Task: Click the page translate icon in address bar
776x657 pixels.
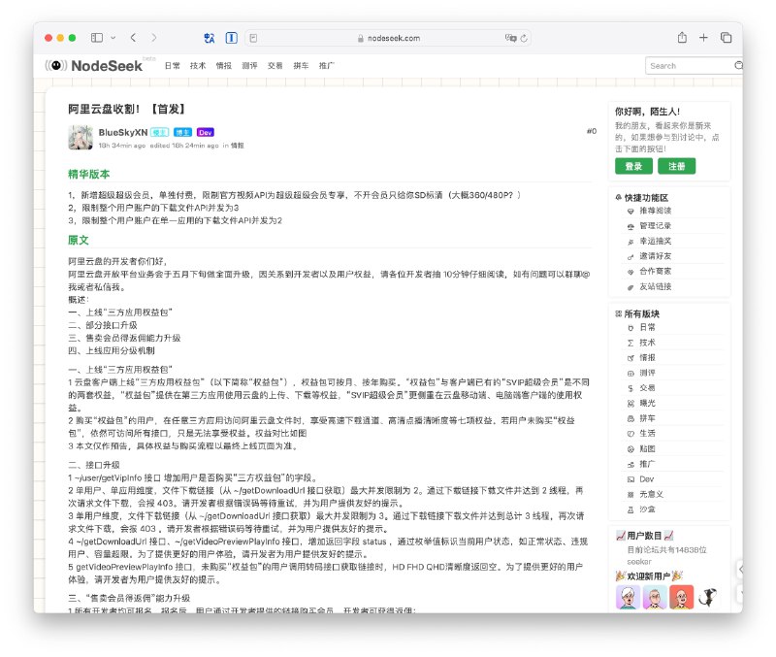Action: (510, 38)
